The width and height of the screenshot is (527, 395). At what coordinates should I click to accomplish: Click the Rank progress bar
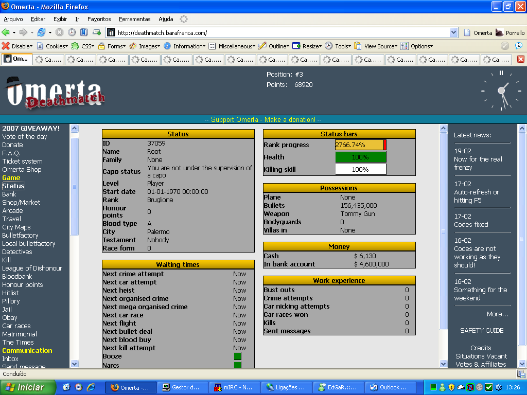coord(361,145)
